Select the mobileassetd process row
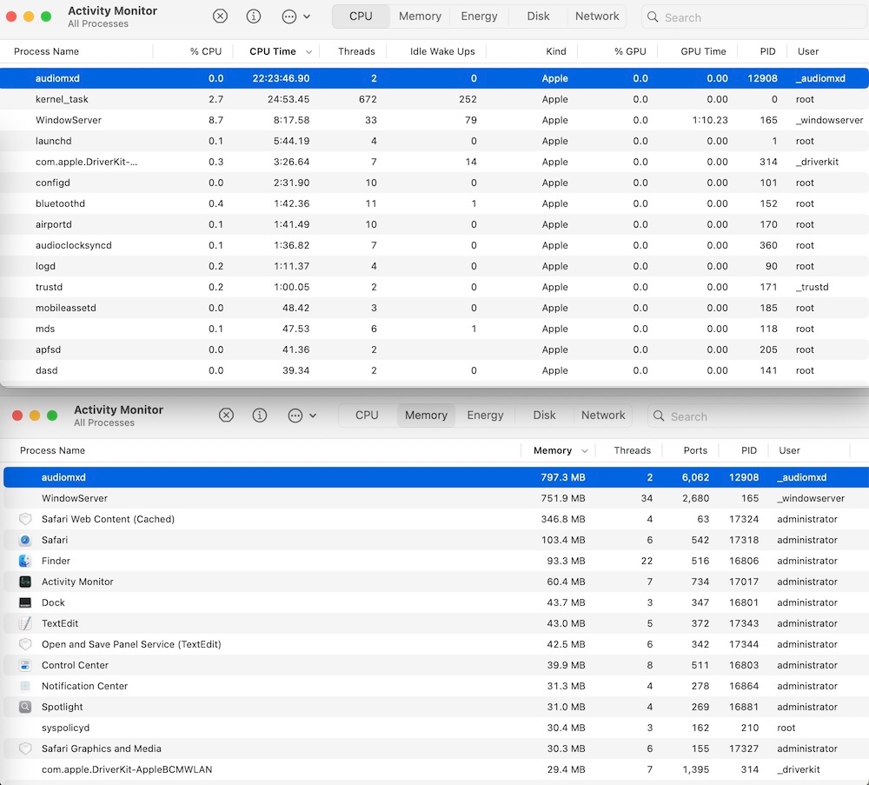This screenshot has width=869, height=785. pyautogui.click(x=434, y=309)
